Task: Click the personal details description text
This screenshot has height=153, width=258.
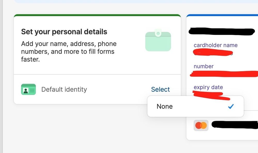Action: (69, 51)
